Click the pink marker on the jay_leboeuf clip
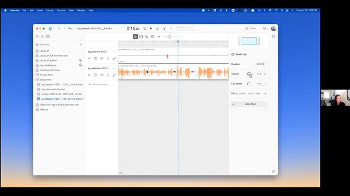This screenshot has height=196, width=350. pyautogui.click(x=167, y=57)
